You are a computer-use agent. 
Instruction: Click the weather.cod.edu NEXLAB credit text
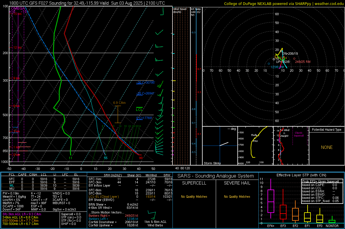pyautogui.click(x=284, y=4)
